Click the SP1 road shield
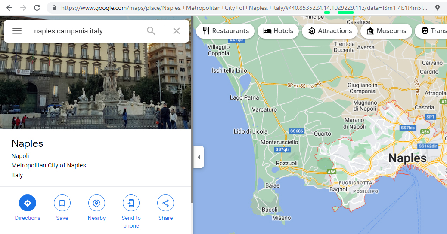The image size is (447, 234). 430,117
